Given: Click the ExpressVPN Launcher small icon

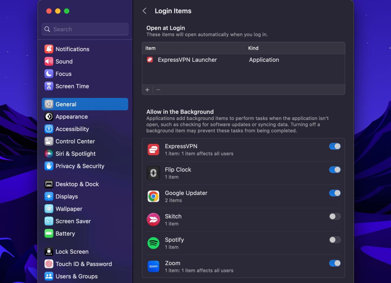Looking at the screenshot, I should (150, 60).
